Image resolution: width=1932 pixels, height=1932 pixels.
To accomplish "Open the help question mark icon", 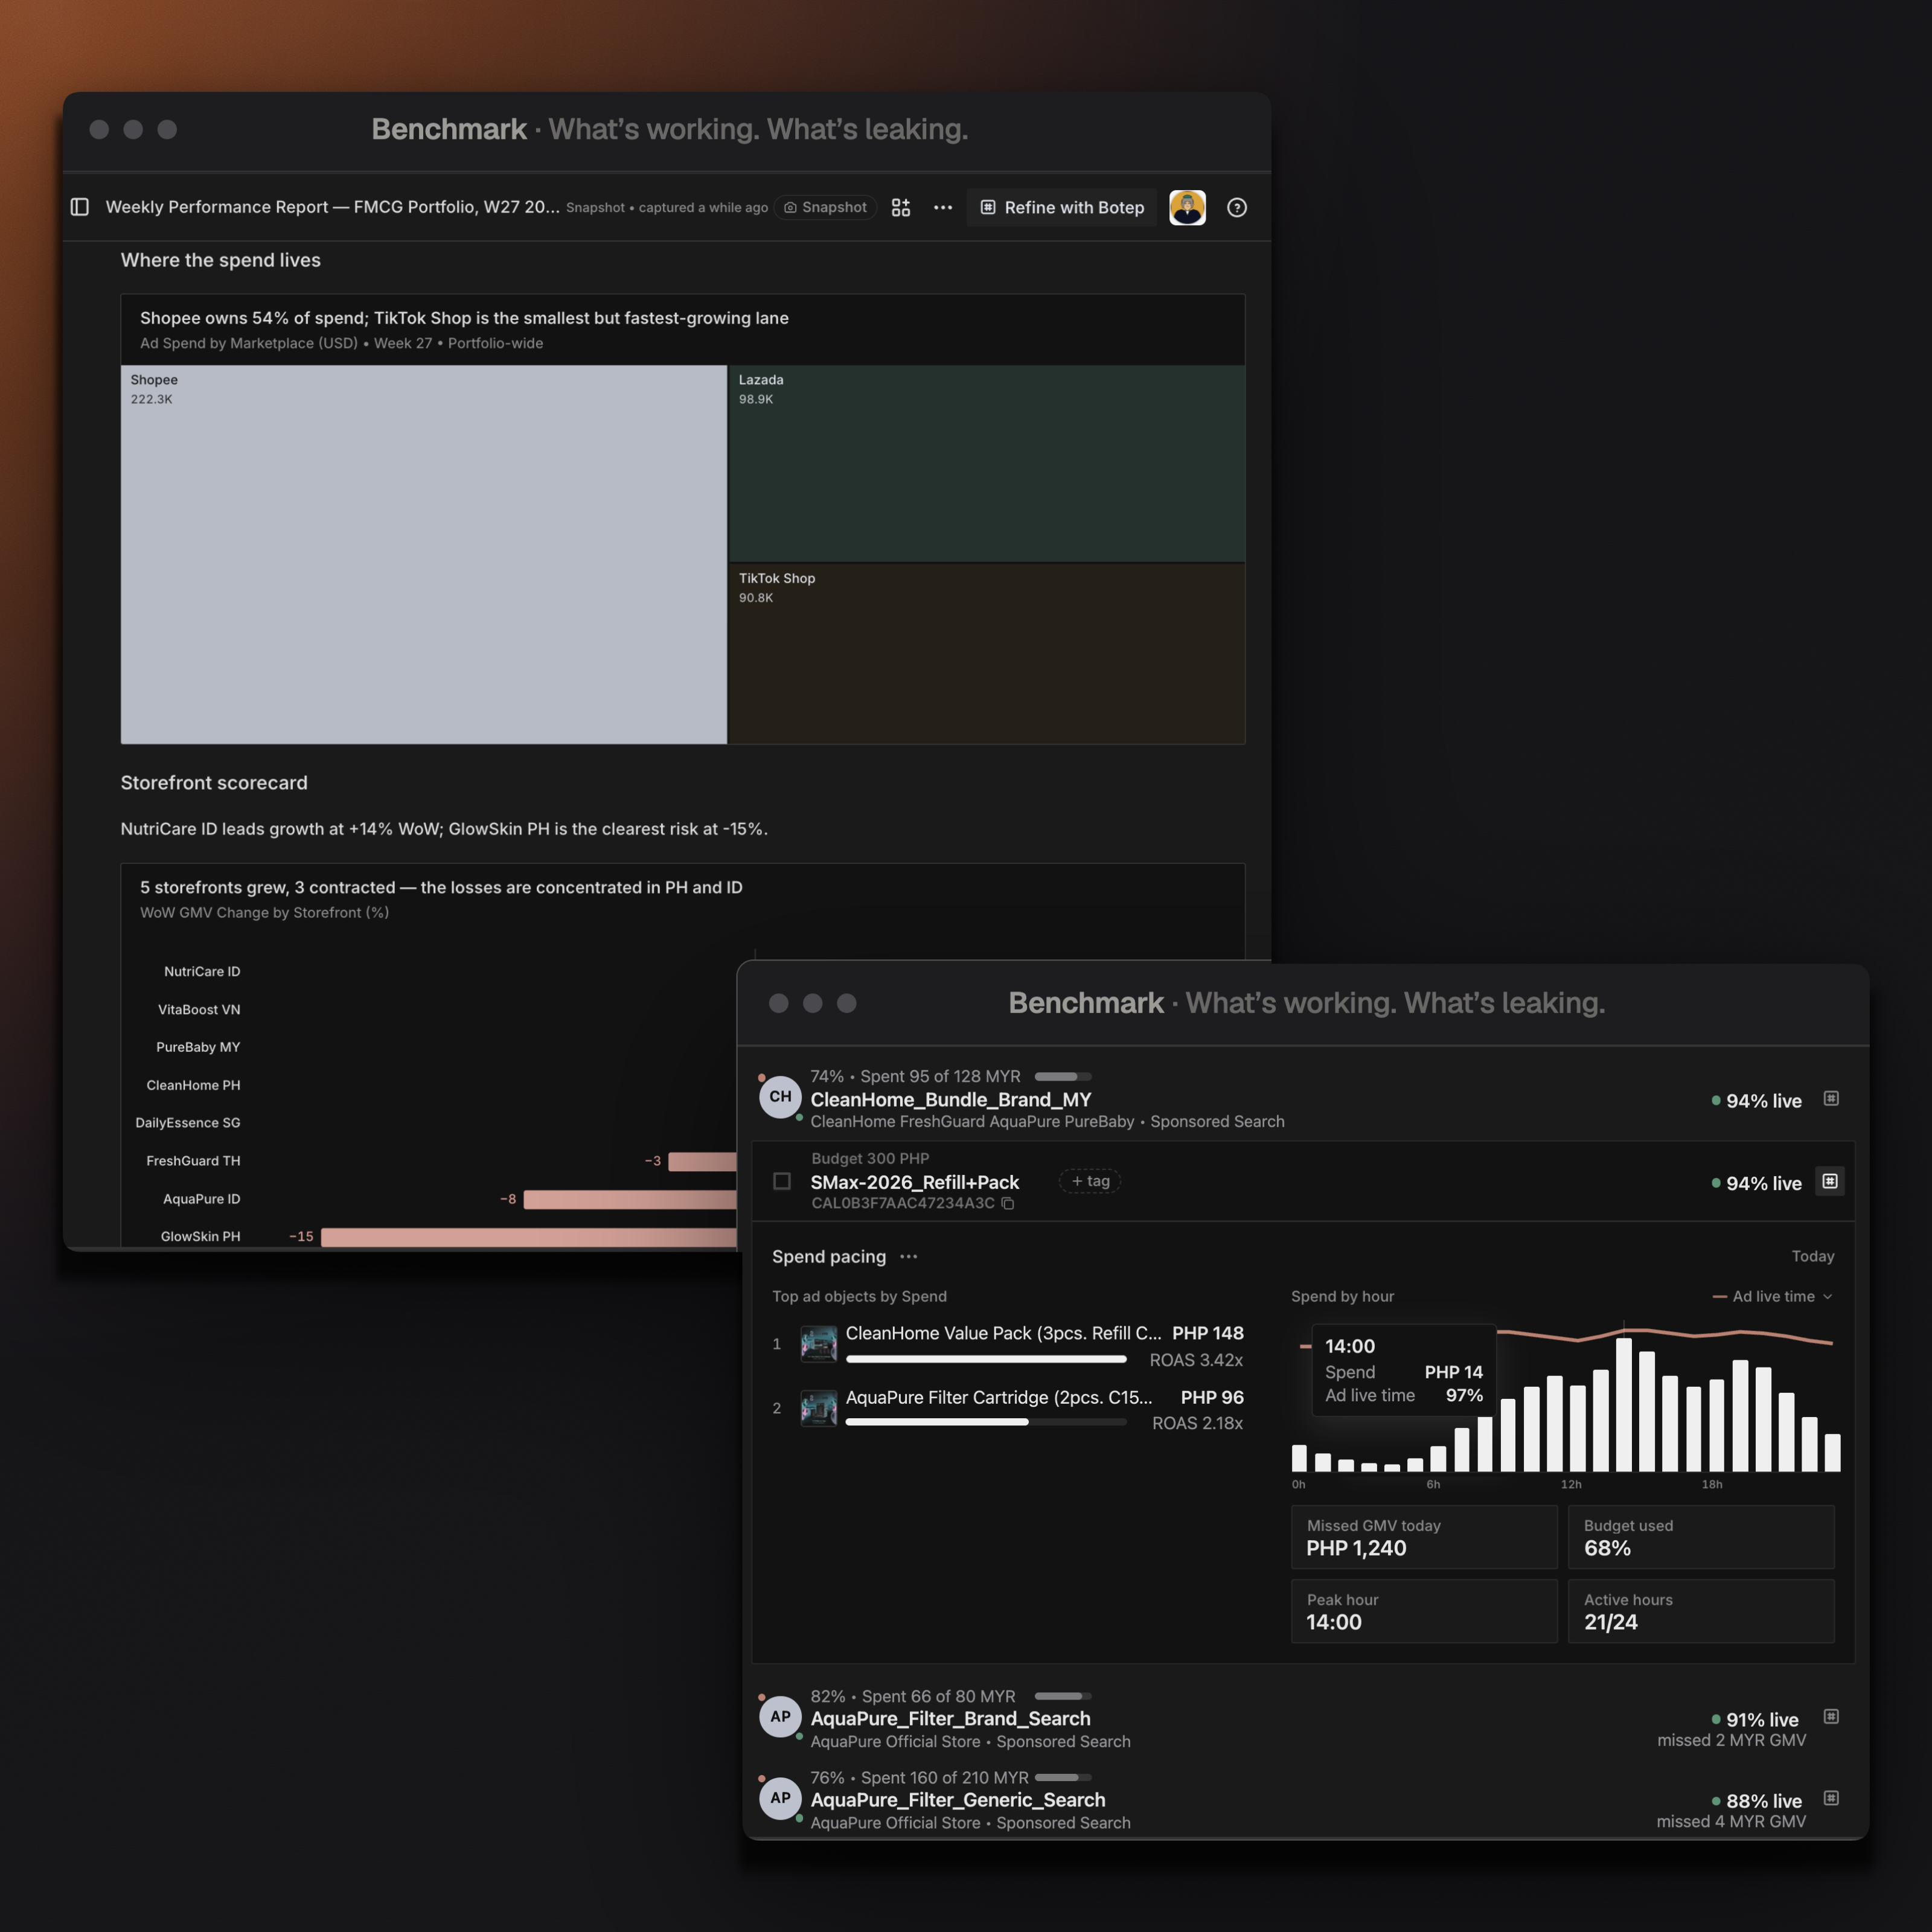I will click(x=1237, y=207).
